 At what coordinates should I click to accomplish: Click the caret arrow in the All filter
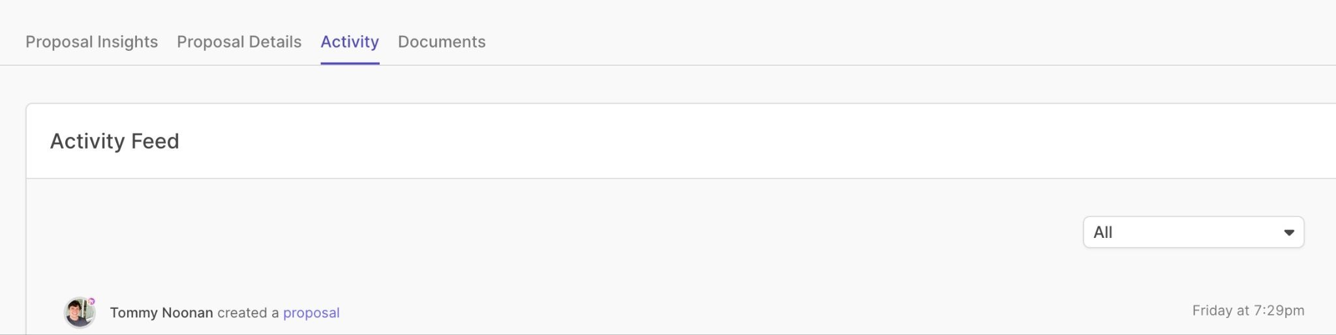(1288, 233)
